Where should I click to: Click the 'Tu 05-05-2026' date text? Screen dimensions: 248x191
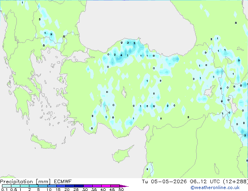coord(164,182)
